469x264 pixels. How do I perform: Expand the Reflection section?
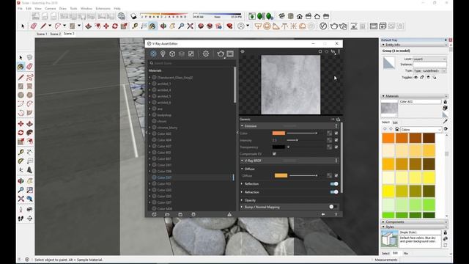pyautogui.click(x=242, y=184)
